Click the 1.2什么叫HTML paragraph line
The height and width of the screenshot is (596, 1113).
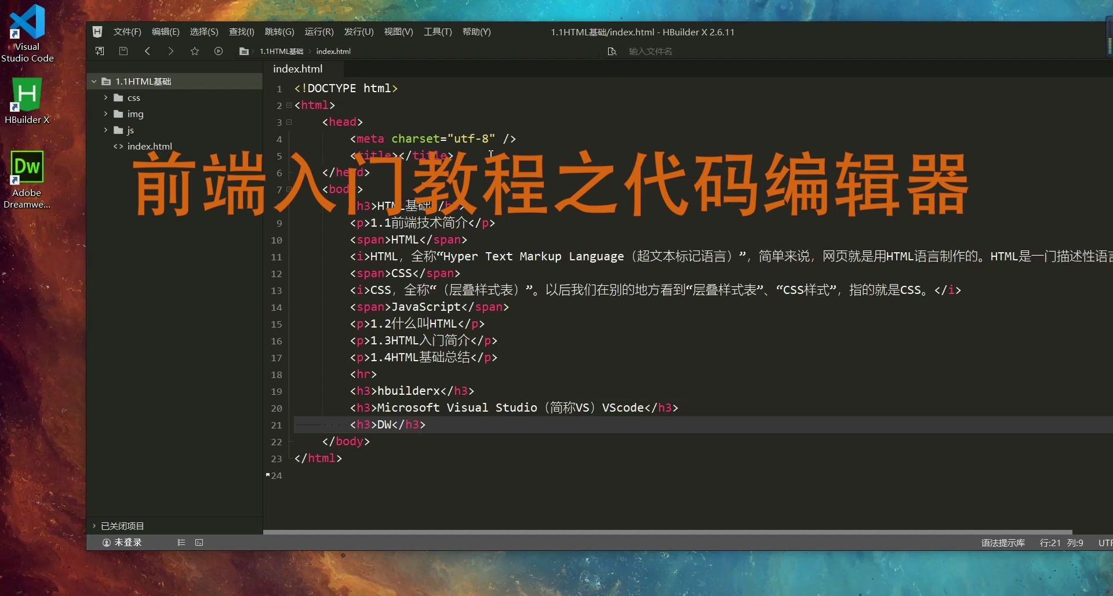click(417, 324)
